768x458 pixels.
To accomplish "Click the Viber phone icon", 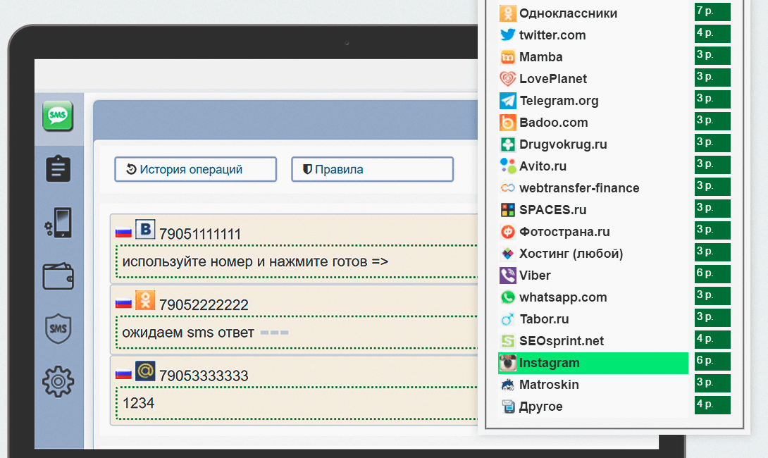I will pos(508,276).
